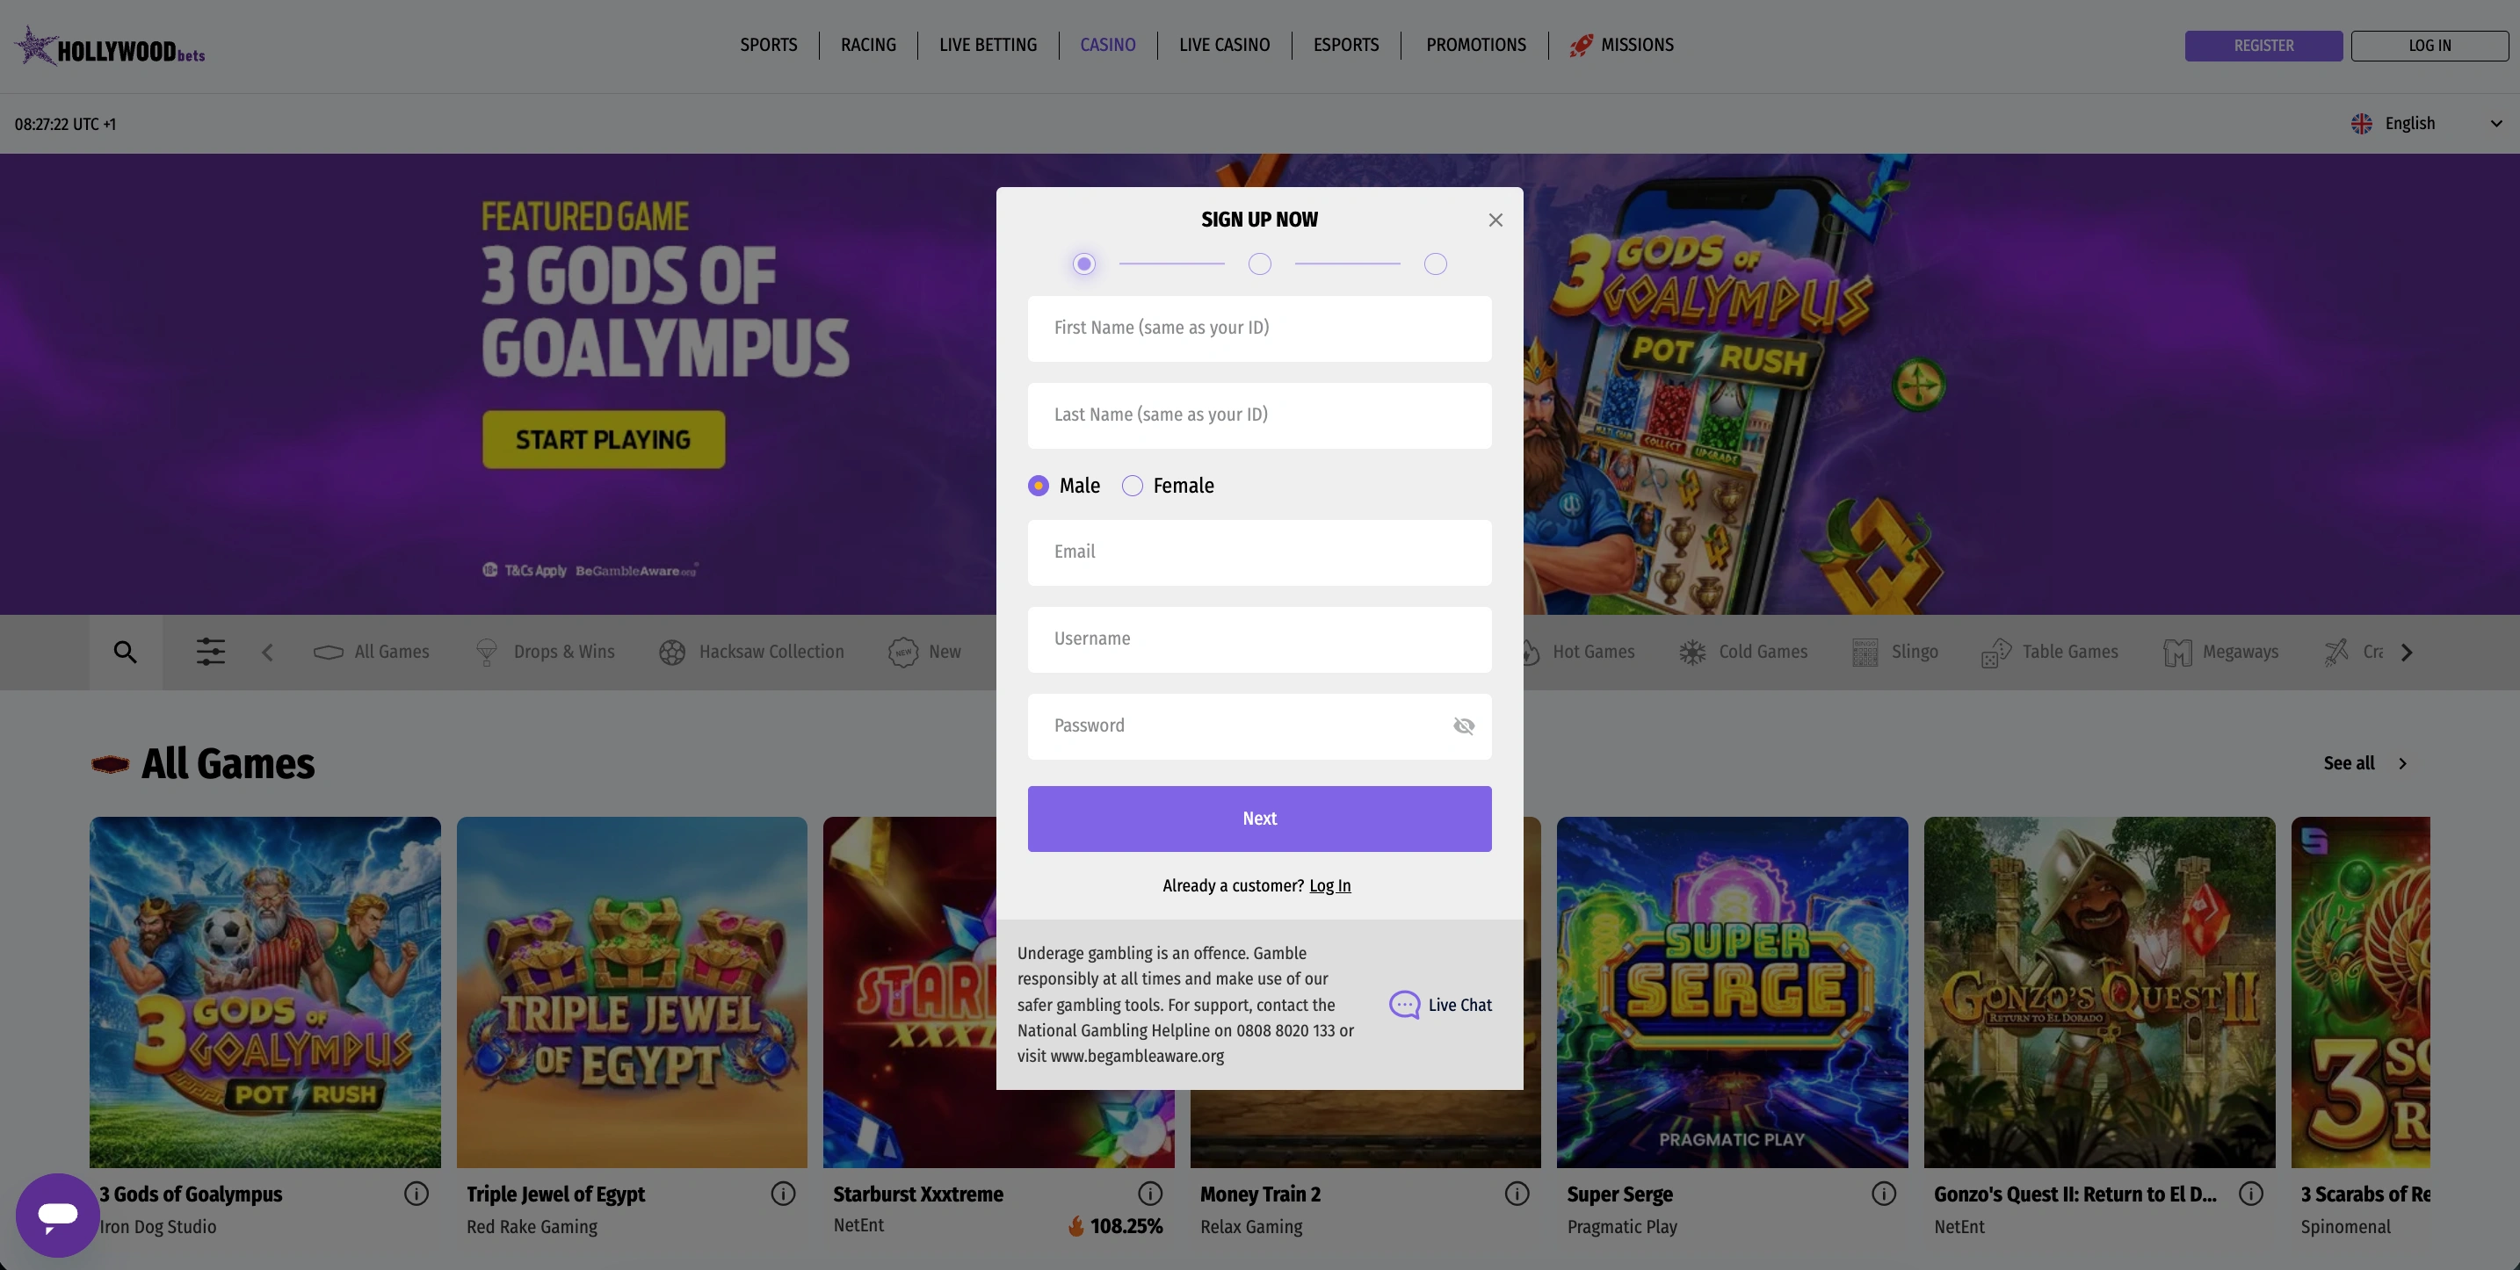This screenshot has height=1270, width=2520.
Task: Click the chevron beside See all
Action: tap(2402, 763)
